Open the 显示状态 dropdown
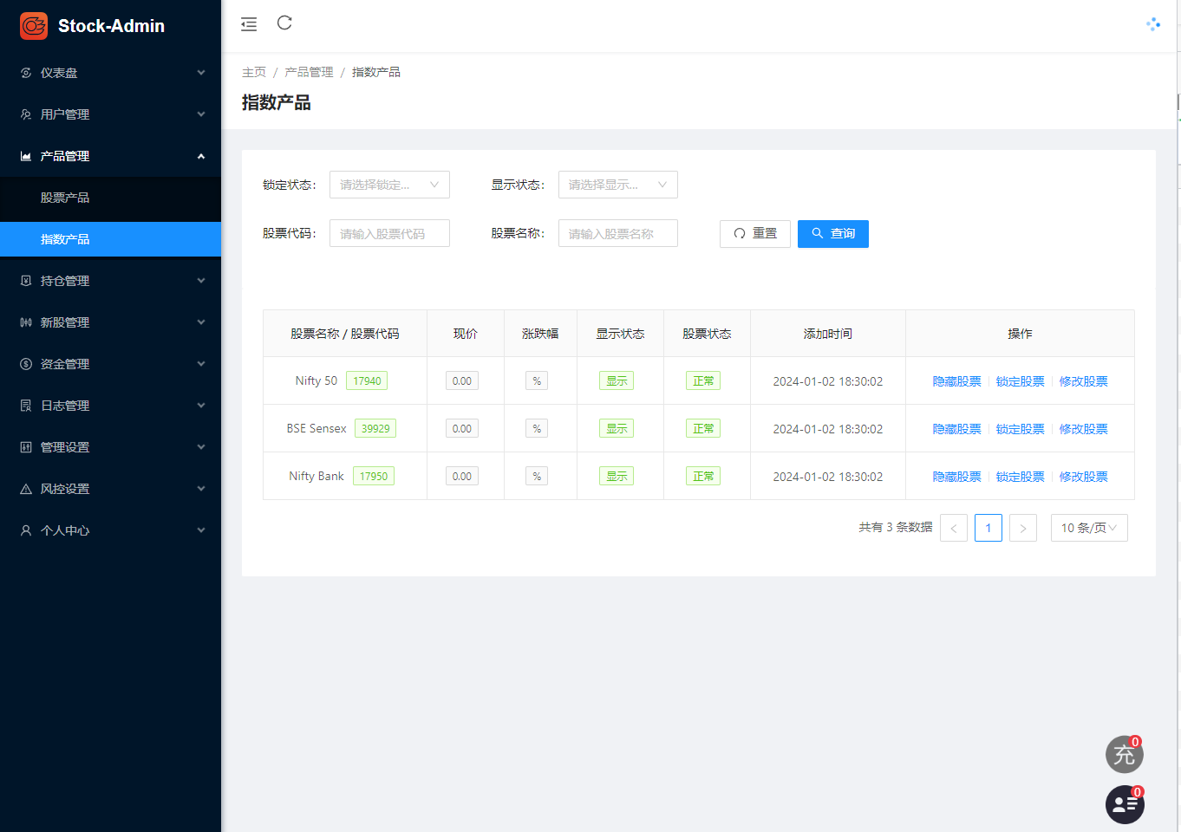 [x=617, y=184]
